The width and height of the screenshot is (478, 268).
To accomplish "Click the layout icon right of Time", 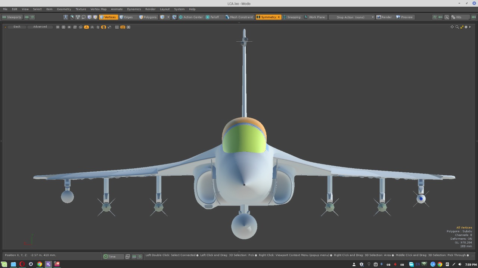I will tap(128, 256).
